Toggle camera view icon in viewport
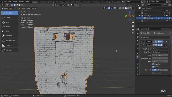This screenshot has height=97, width=172. click(x=133, y=30)
